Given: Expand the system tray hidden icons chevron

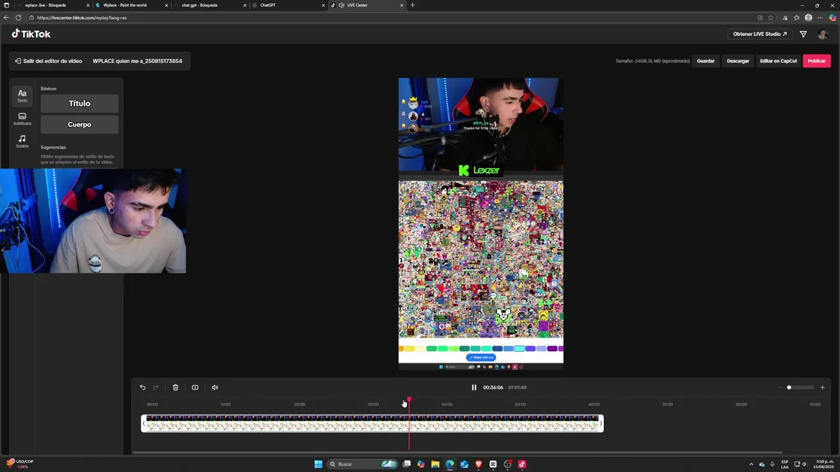Looking at the screenshot, I should pyautogui.click(x=751, y=464).
